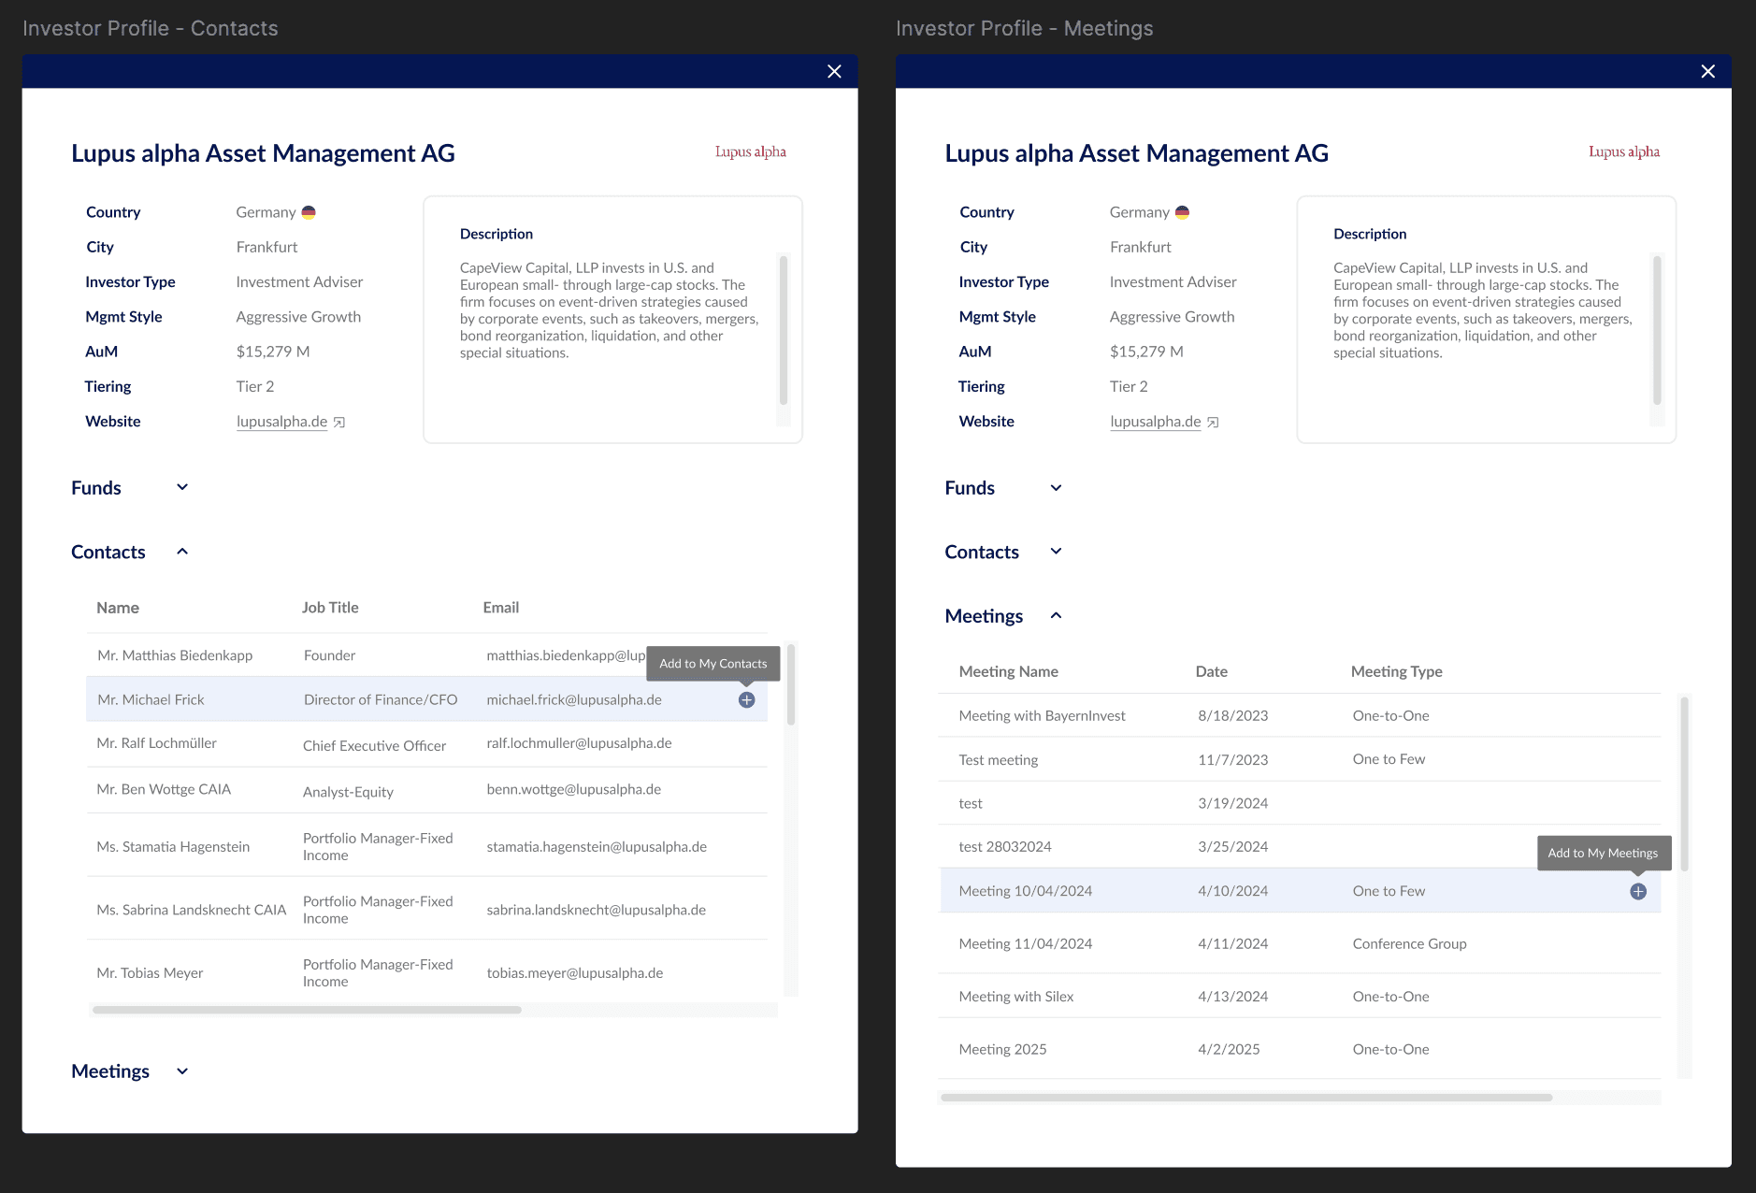Collapse Meetings section in Meetings window
Image resolution: width=1756 pixels, height=1193 pixels.
click(1056, 615)
